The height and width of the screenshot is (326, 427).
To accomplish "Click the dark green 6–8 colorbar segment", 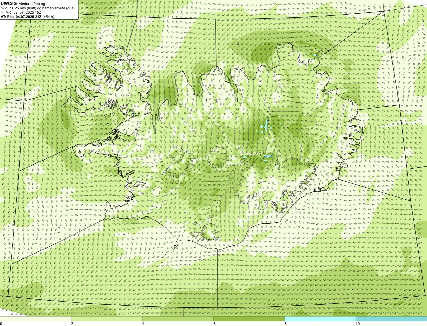I will [x=249, y=319].
